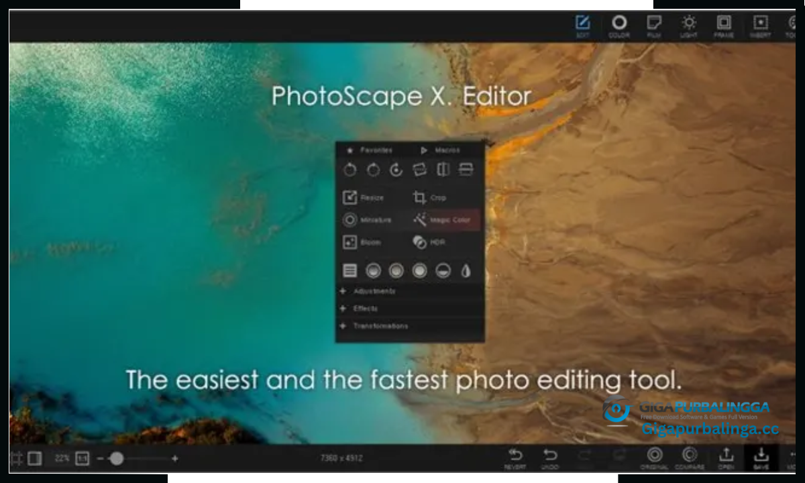
Task: Click the horizontal-lines list icon in tool panel
Action: tap(350, 270)
